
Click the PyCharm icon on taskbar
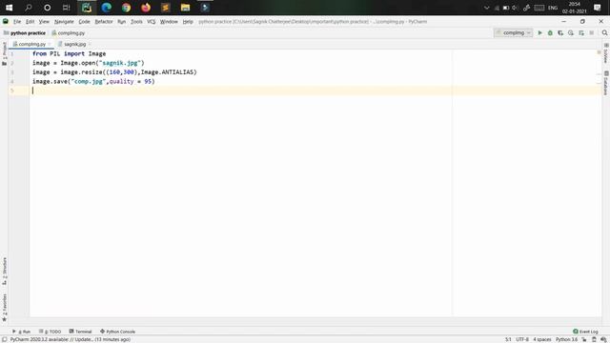pyautogui.click(x=87, y=8)
